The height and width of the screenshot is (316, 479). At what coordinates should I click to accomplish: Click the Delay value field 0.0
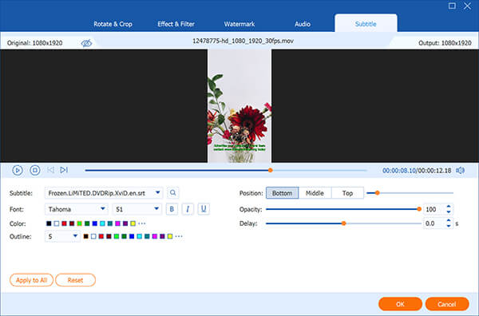433,223
